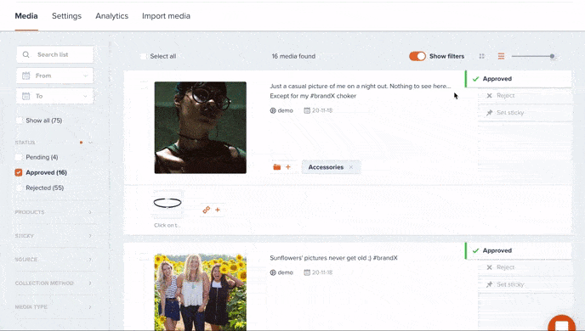Expand the Products filter section

(54, 212)
